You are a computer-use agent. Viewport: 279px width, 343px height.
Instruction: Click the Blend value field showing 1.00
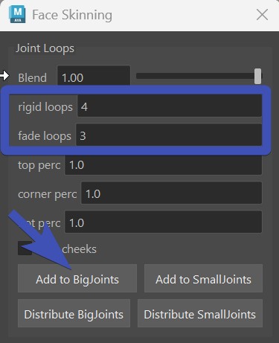[94, 76]
